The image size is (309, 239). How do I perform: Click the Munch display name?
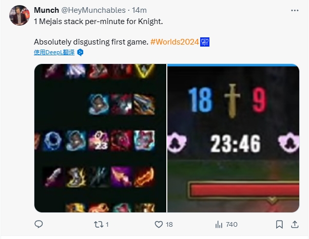tap(46, 10)
